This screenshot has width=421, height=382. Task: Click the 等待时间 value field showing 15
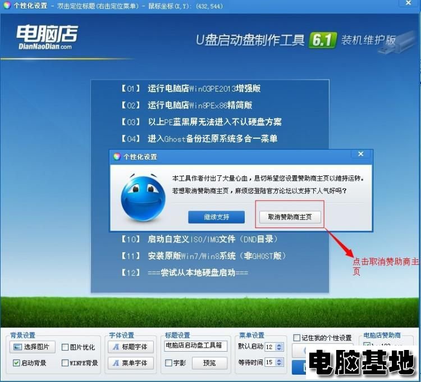270,362
